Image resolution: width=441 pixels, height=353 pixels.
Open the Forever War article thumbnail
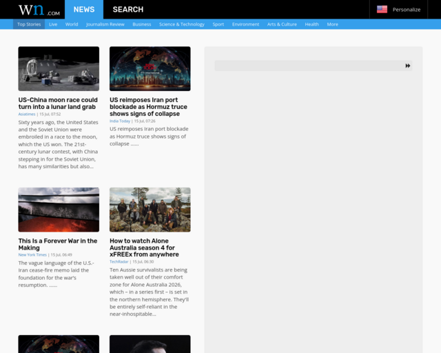click(59, 210)
